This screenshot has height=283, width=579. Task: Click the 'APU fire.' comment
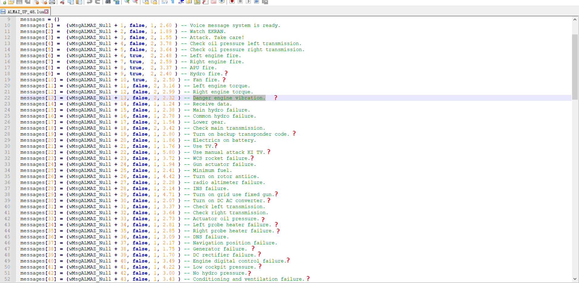tap(203, 68)
